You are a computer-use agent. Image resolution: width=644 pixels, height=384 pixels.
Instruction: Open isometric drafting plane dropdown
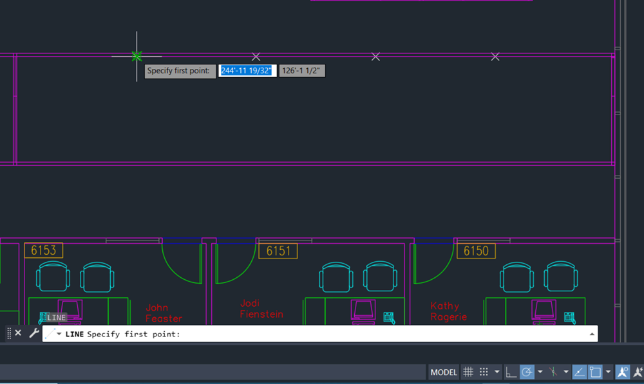tap(566, 372)
